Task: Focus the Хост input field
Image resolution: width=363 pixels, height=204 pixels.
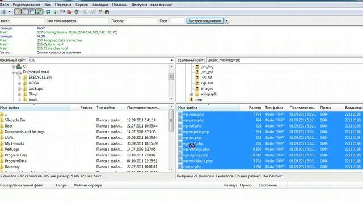Action: (27, 21)
